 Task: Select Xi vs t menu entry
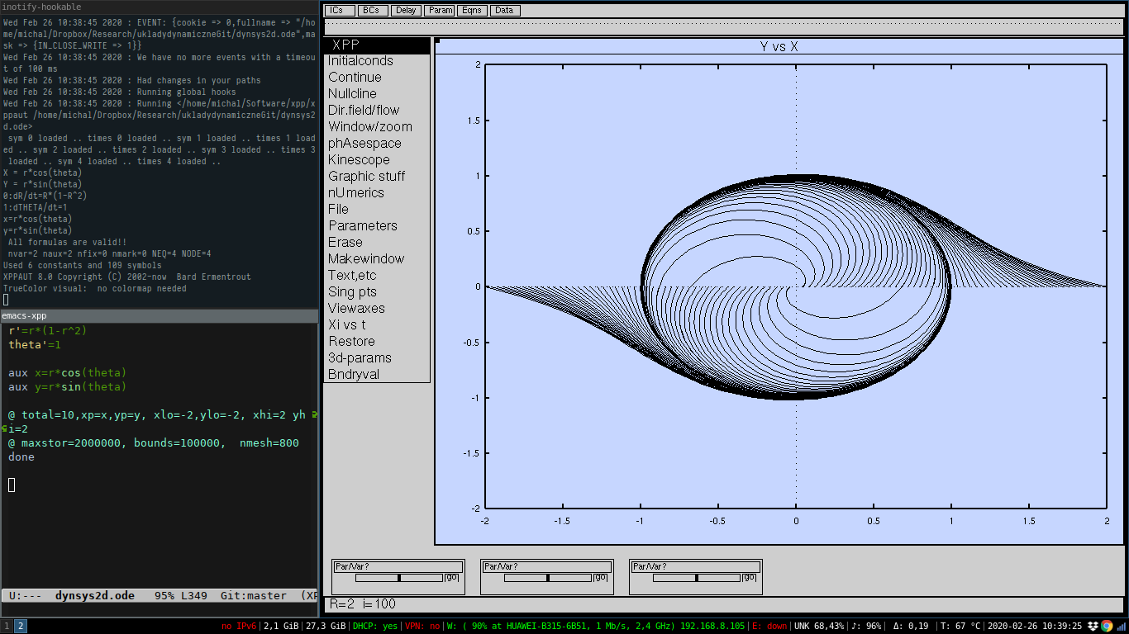coord(377,325)
